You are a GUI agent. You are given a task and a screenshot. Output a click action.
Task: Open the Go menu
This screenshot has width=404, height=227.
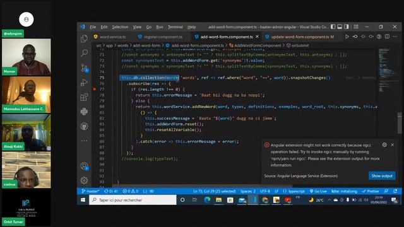click(149, 26)
